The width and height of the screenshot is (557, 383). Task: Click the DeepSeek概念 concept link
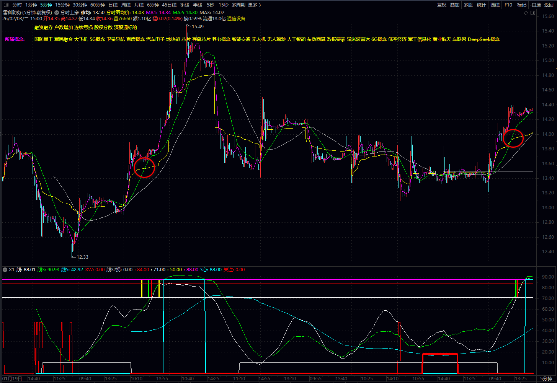(x=483, y=39)
